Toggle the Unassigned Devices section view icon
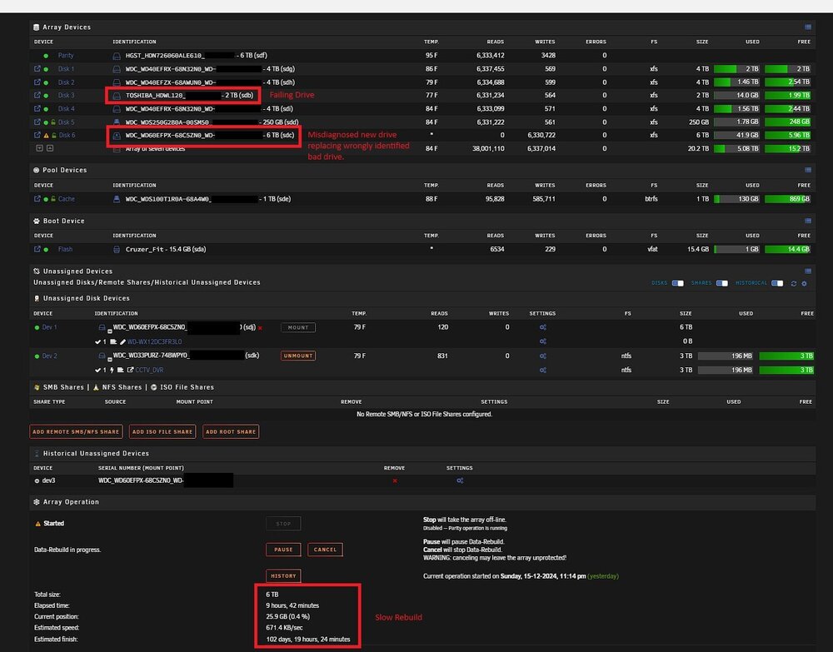Viewport: 833px width, 652px height. (x=807, y=271)
